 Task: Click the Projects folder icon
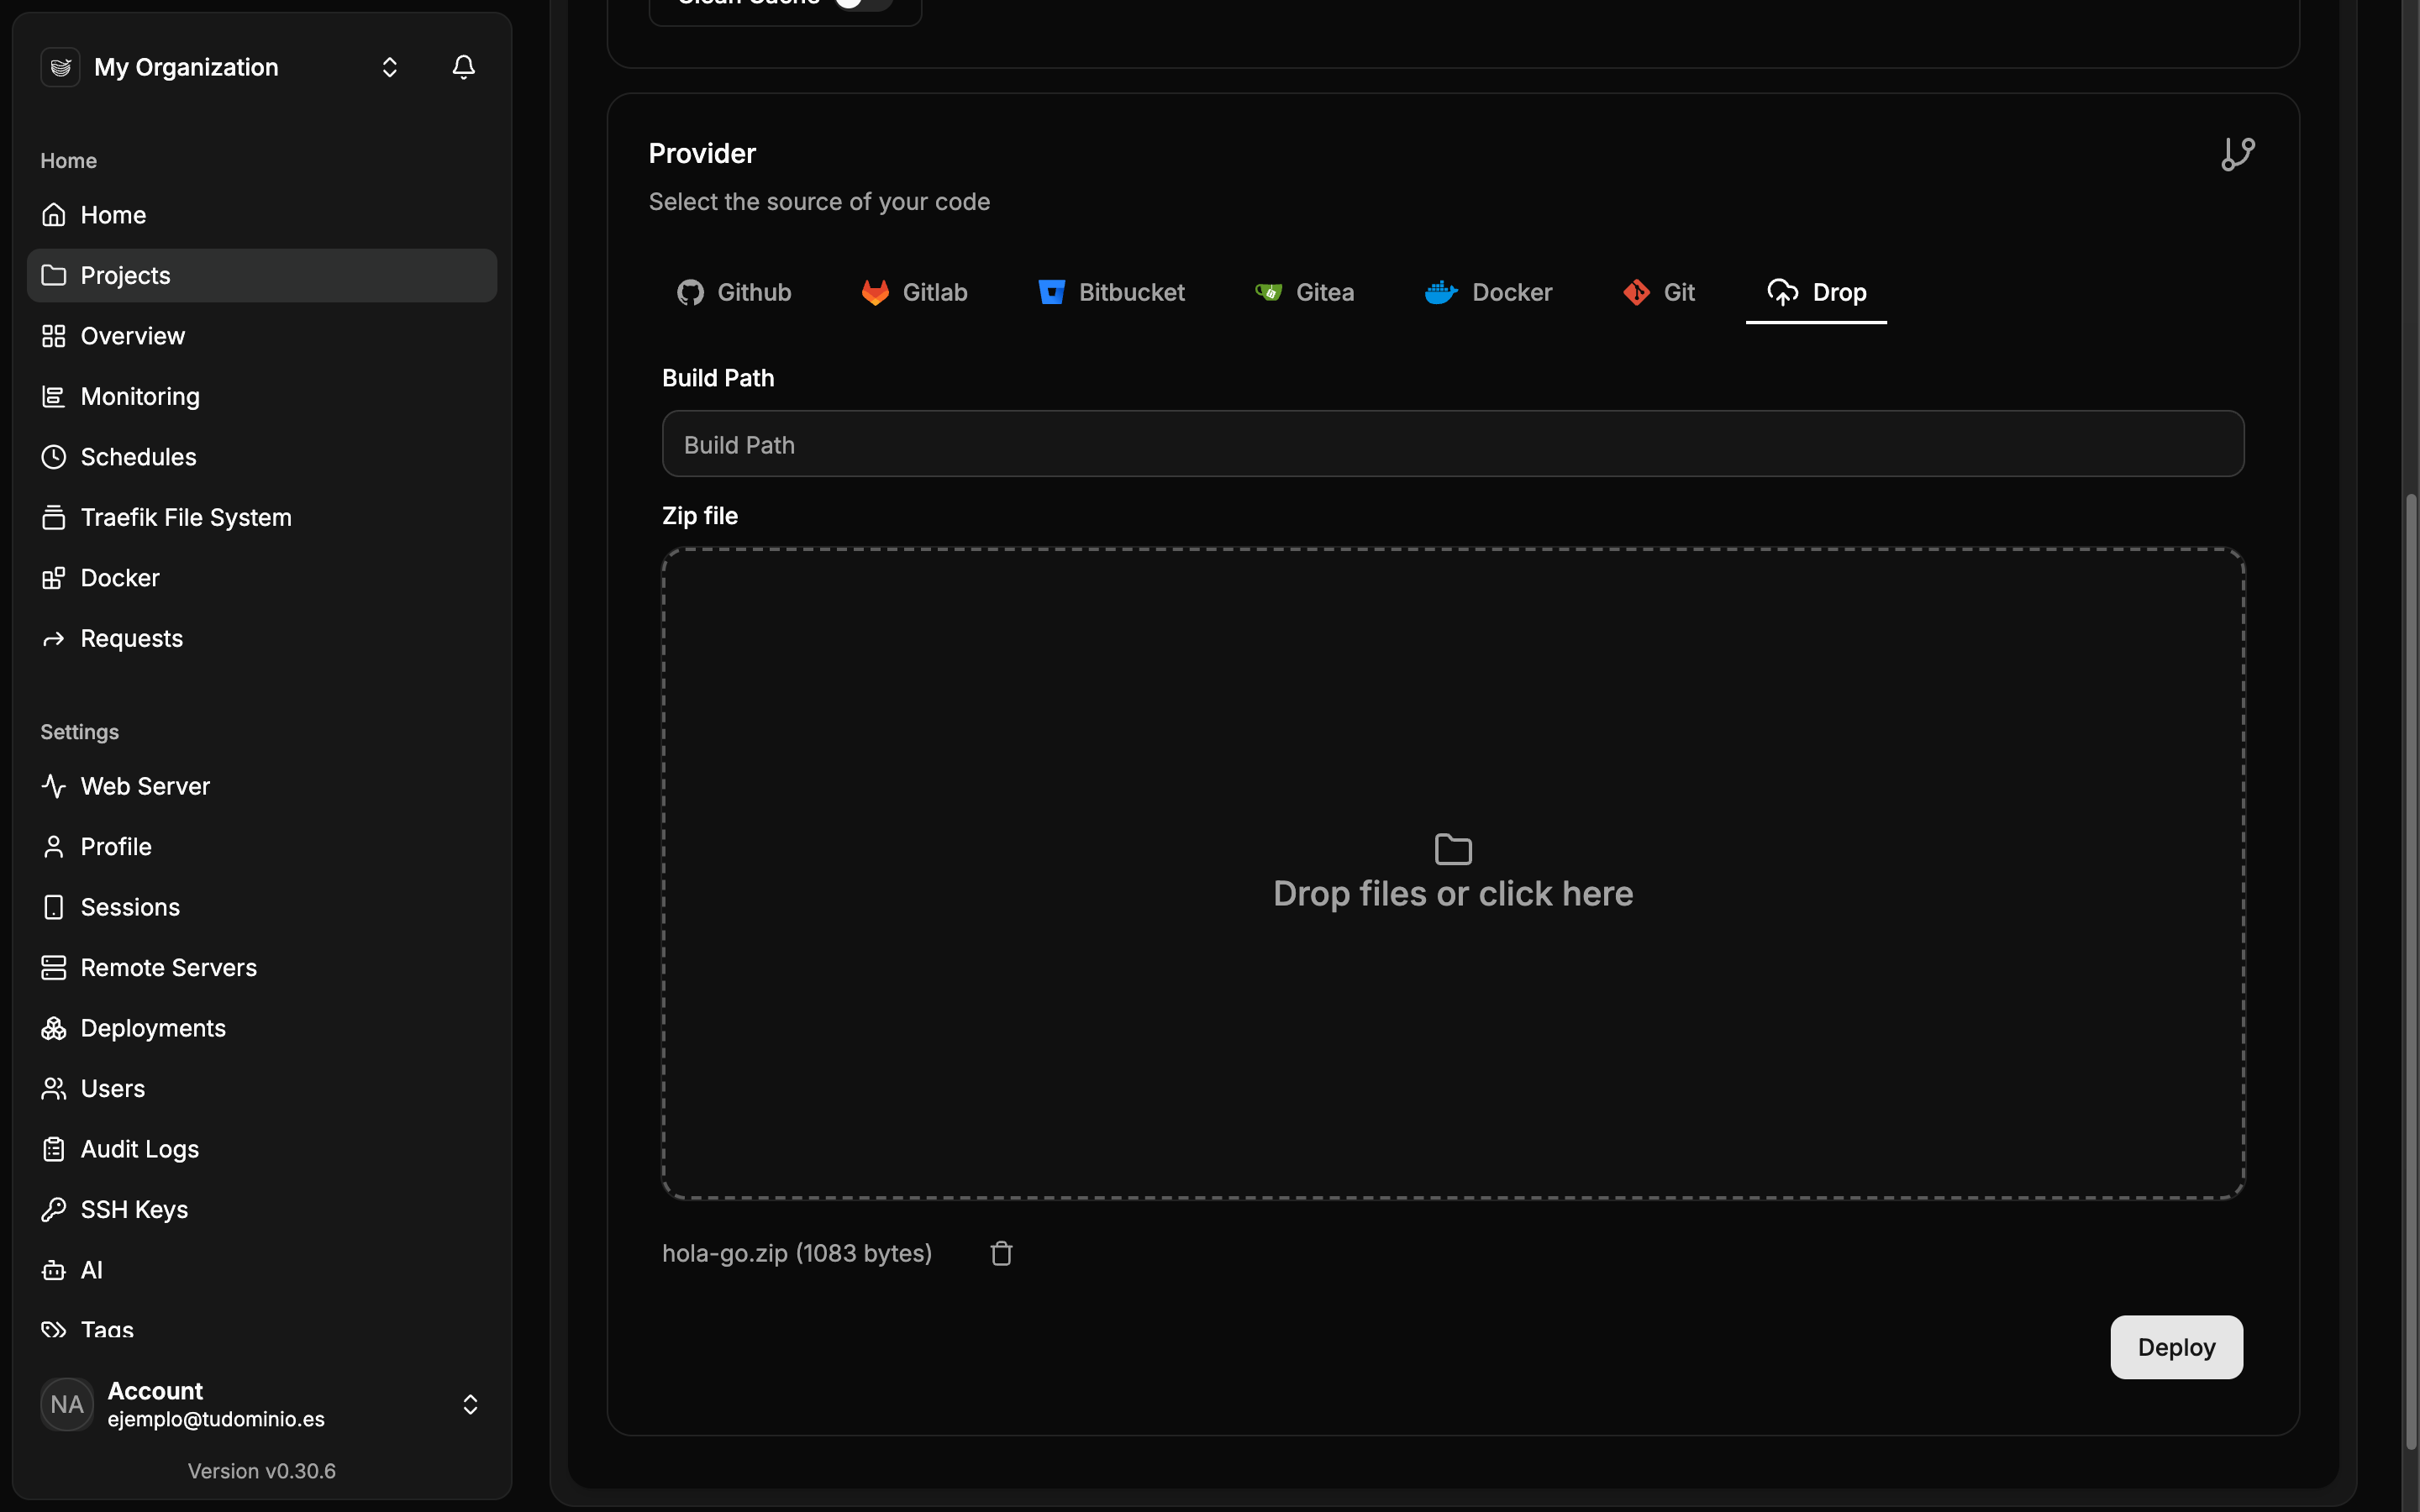54,275
